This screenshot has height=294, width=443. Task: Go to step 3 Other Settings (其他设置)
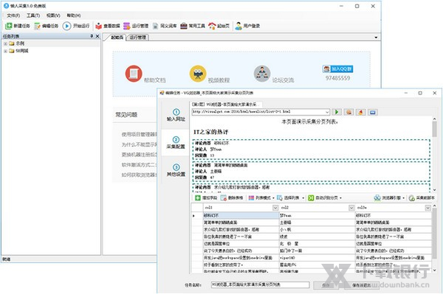pos(176,170)
